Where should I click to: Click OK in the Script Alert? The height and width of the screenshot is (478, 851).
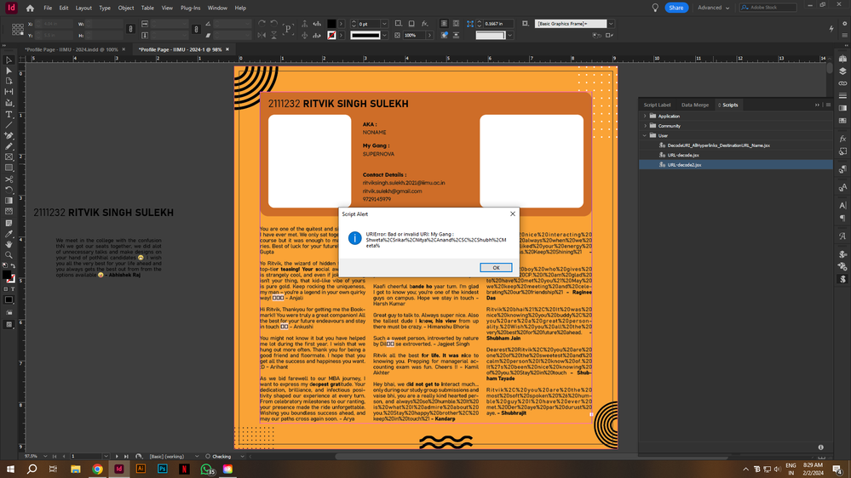496,268
